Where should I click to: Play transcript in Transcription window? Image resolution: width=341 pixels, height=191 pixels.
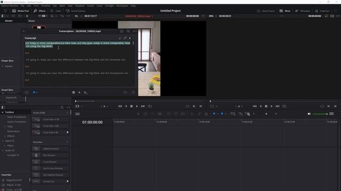pos(79,92)
